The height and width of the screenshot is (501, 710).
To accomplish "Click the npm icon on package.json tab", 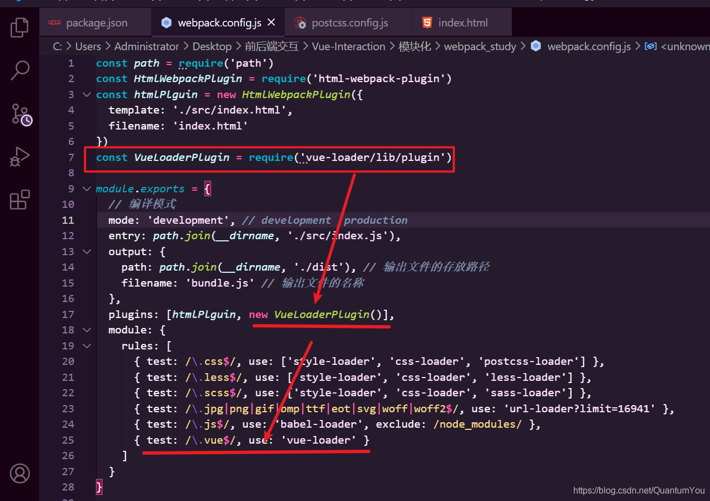I will point(55,23).
